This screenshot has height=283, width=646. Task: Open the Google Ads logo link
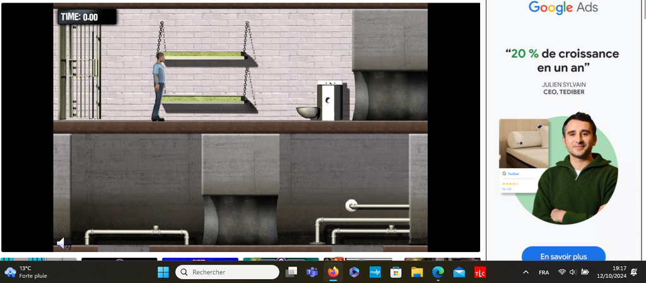pyautogui.click(x=563, y=8)
